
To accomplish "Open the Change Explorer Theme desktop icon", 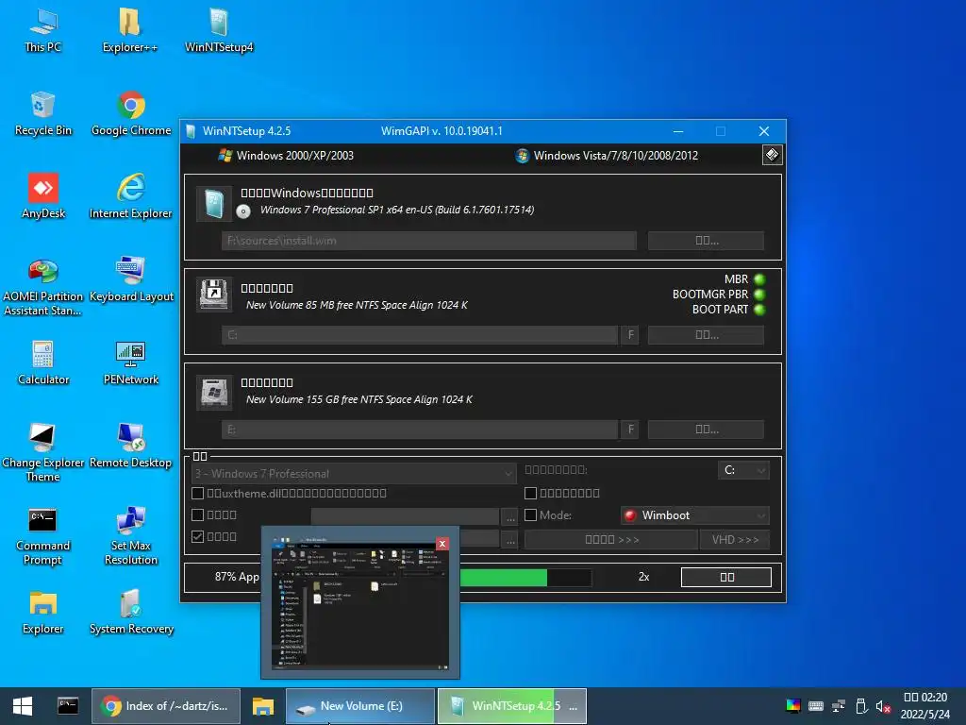I will click(43, 452).
